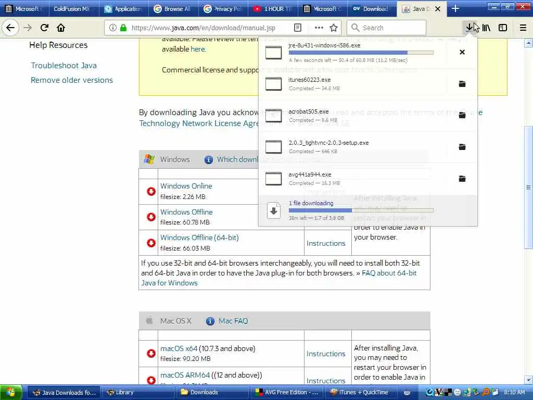Follow the 'here' link in the notice
Image resolution: width=533 pixels, height=400 pixels.
point(198,49)
